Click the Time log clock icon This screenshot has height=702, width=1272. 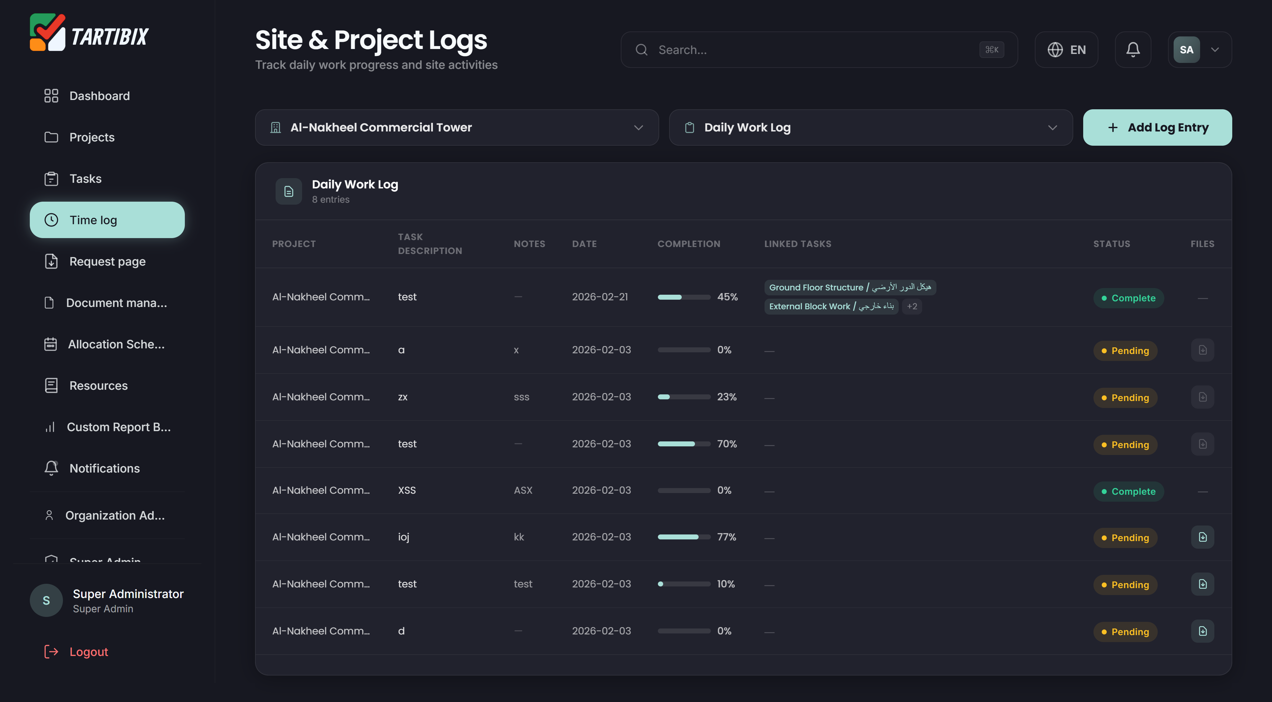click(x=51, y=220)
